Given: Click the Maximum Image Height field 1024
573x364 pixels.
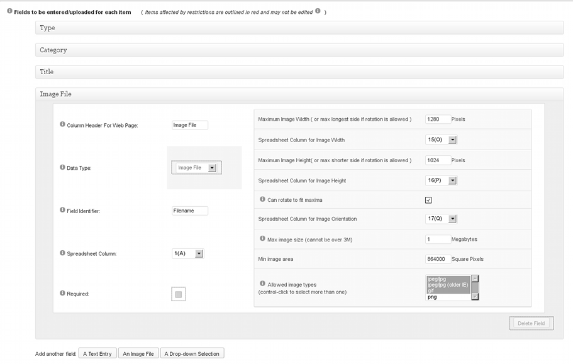Looking at the screenshot, I should coord(438,160).
